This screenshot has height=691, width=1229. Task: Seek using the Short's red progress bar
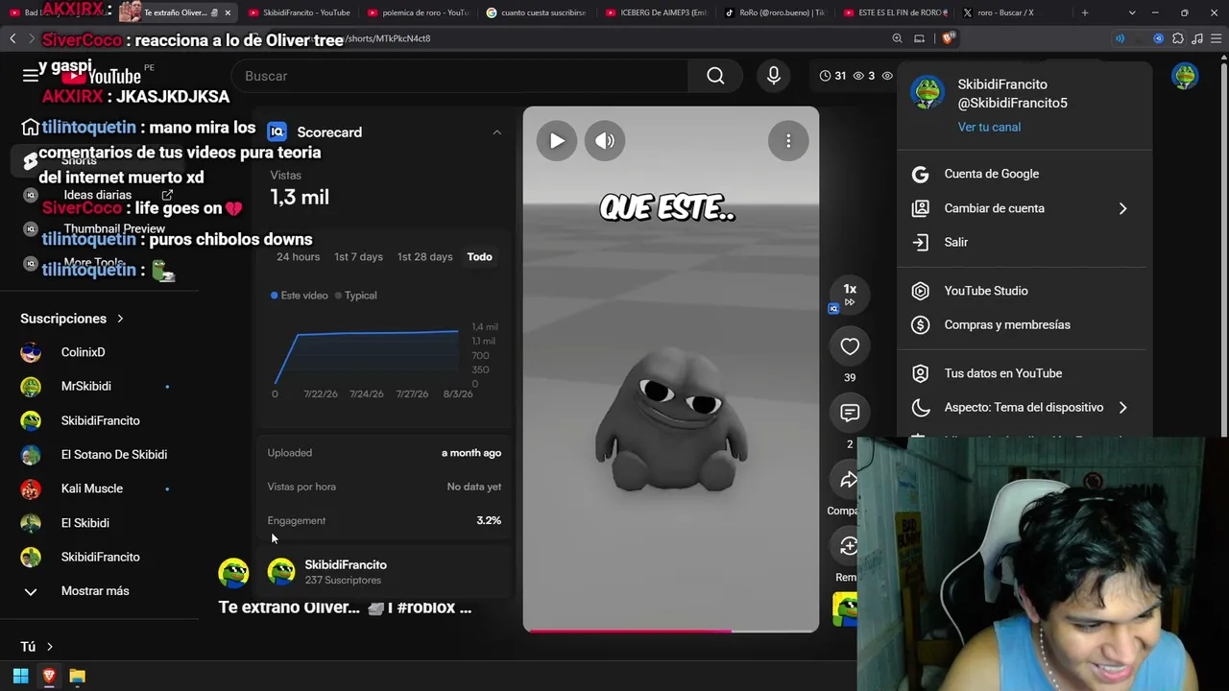click(x=671, y=631)
